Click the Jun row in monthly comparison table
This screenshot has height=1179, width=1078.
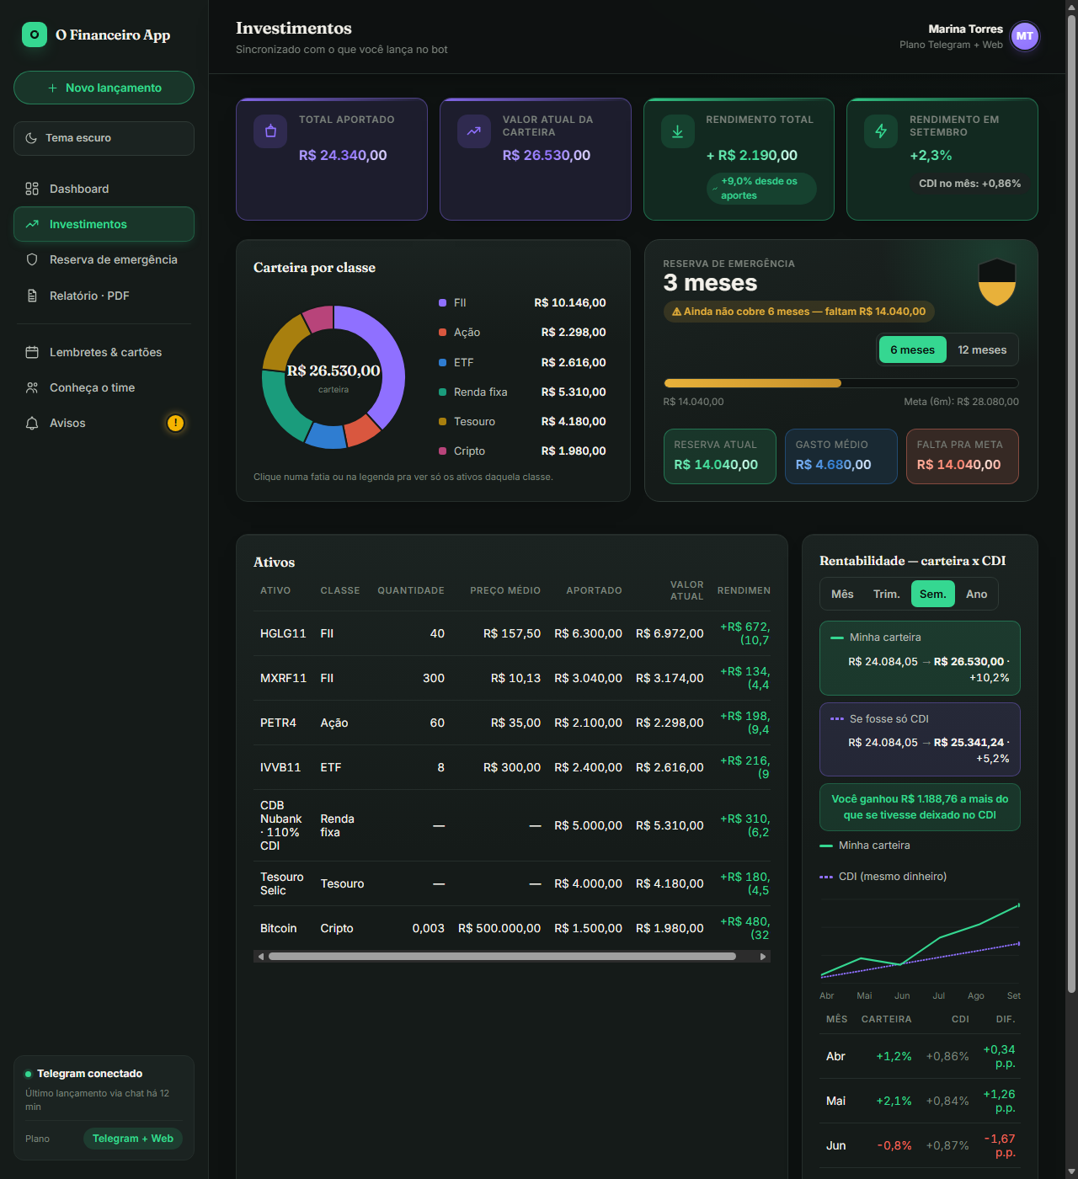(x=920, y=1145)
